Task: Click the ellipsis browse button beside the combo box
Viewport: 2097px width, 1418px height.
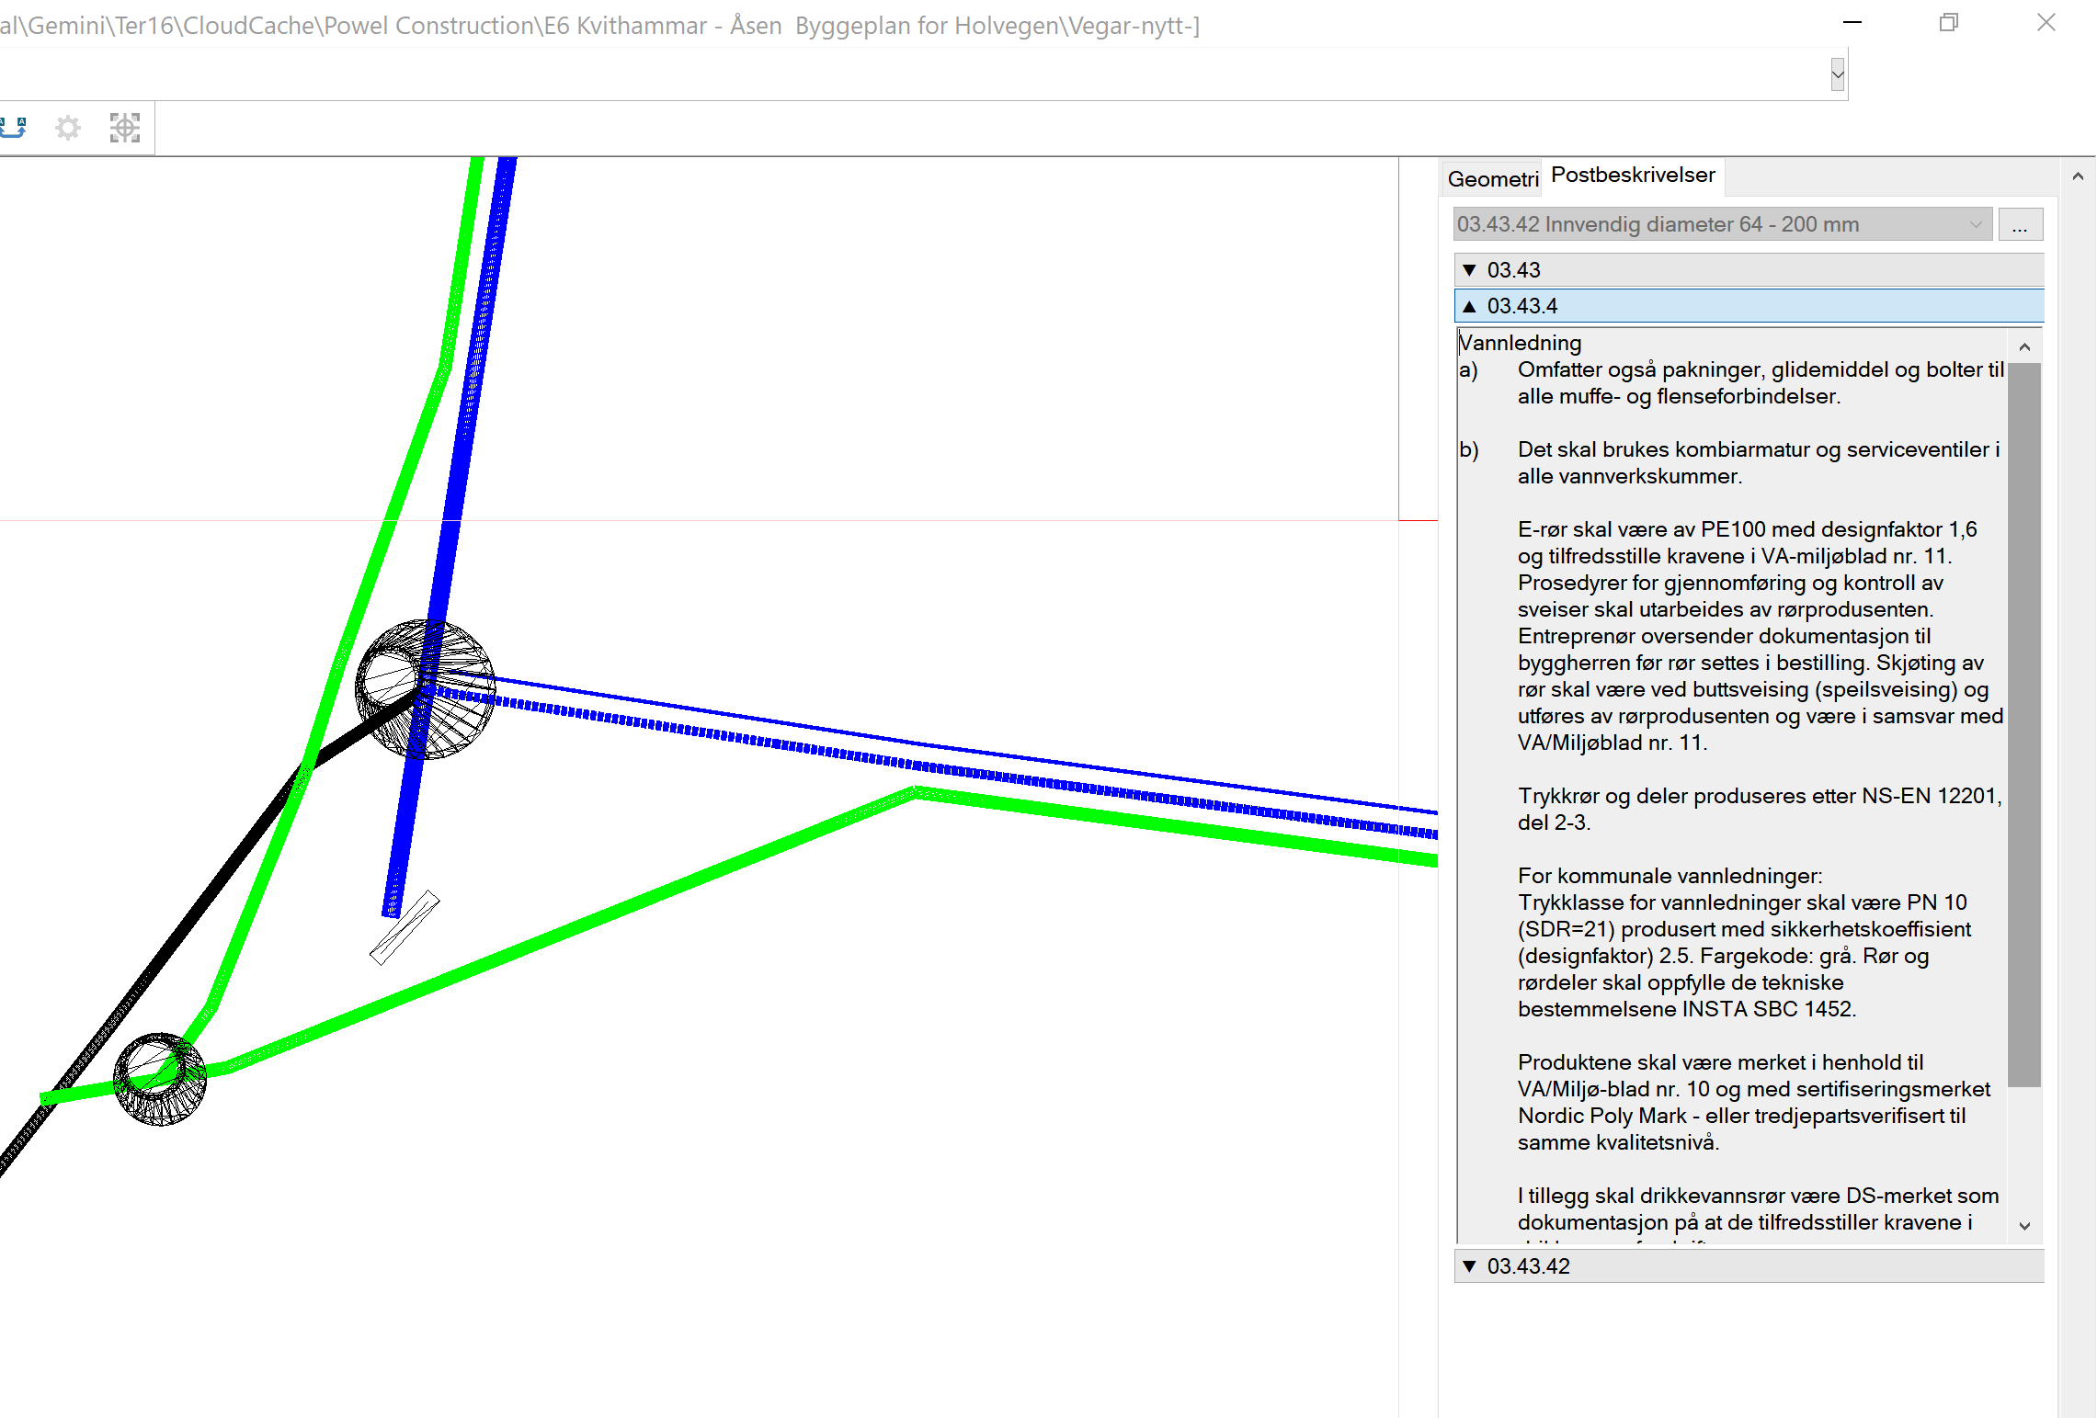Action: coord(2019,225)
